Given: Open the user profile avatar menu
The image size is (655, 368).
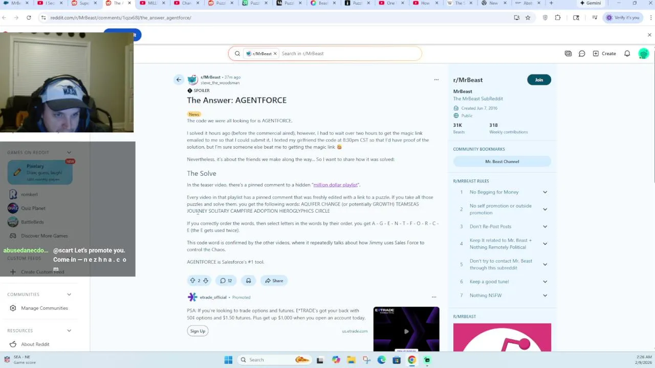Looking at the screenshot, I should (643, 54).
